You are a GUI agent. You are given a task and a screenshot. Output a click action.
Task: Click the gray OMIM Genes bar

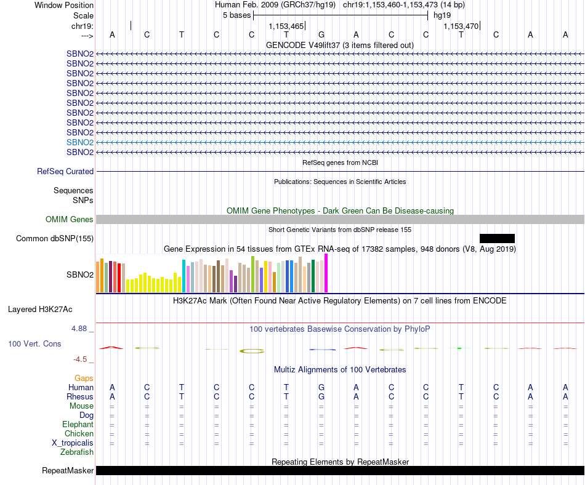[x=340, y=220]
